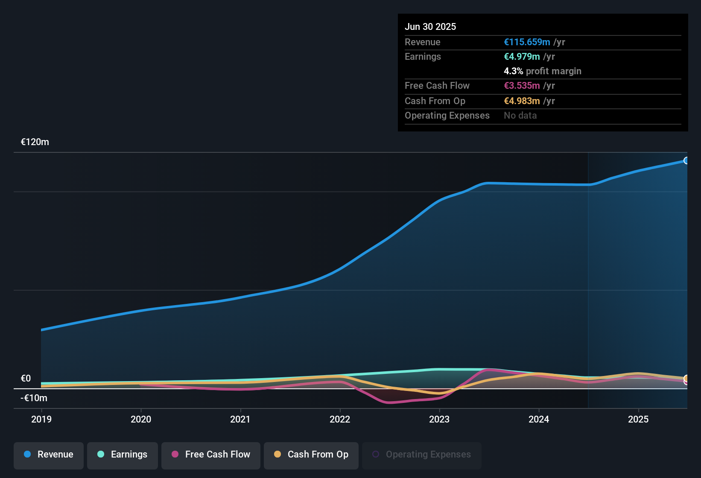Click the €115.659m revenue value in tooltip

(527, 42)
